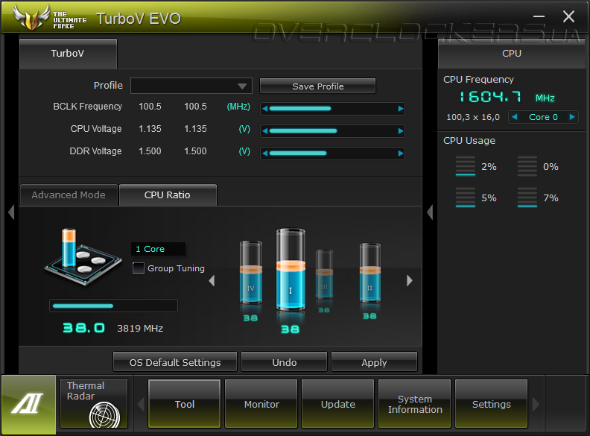The image size is (590, 436).
Task: Adjust the DDR Voltage slider
Action: (x=333, y=154)
